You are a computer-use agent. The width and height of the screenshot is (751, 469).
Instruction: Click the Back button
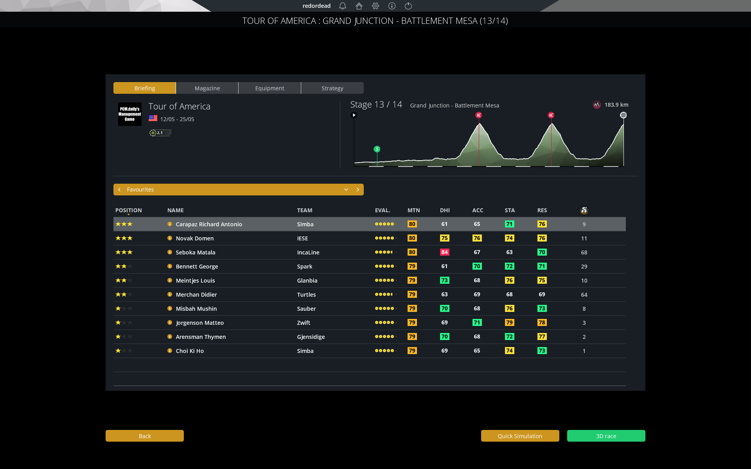[145, 436]
